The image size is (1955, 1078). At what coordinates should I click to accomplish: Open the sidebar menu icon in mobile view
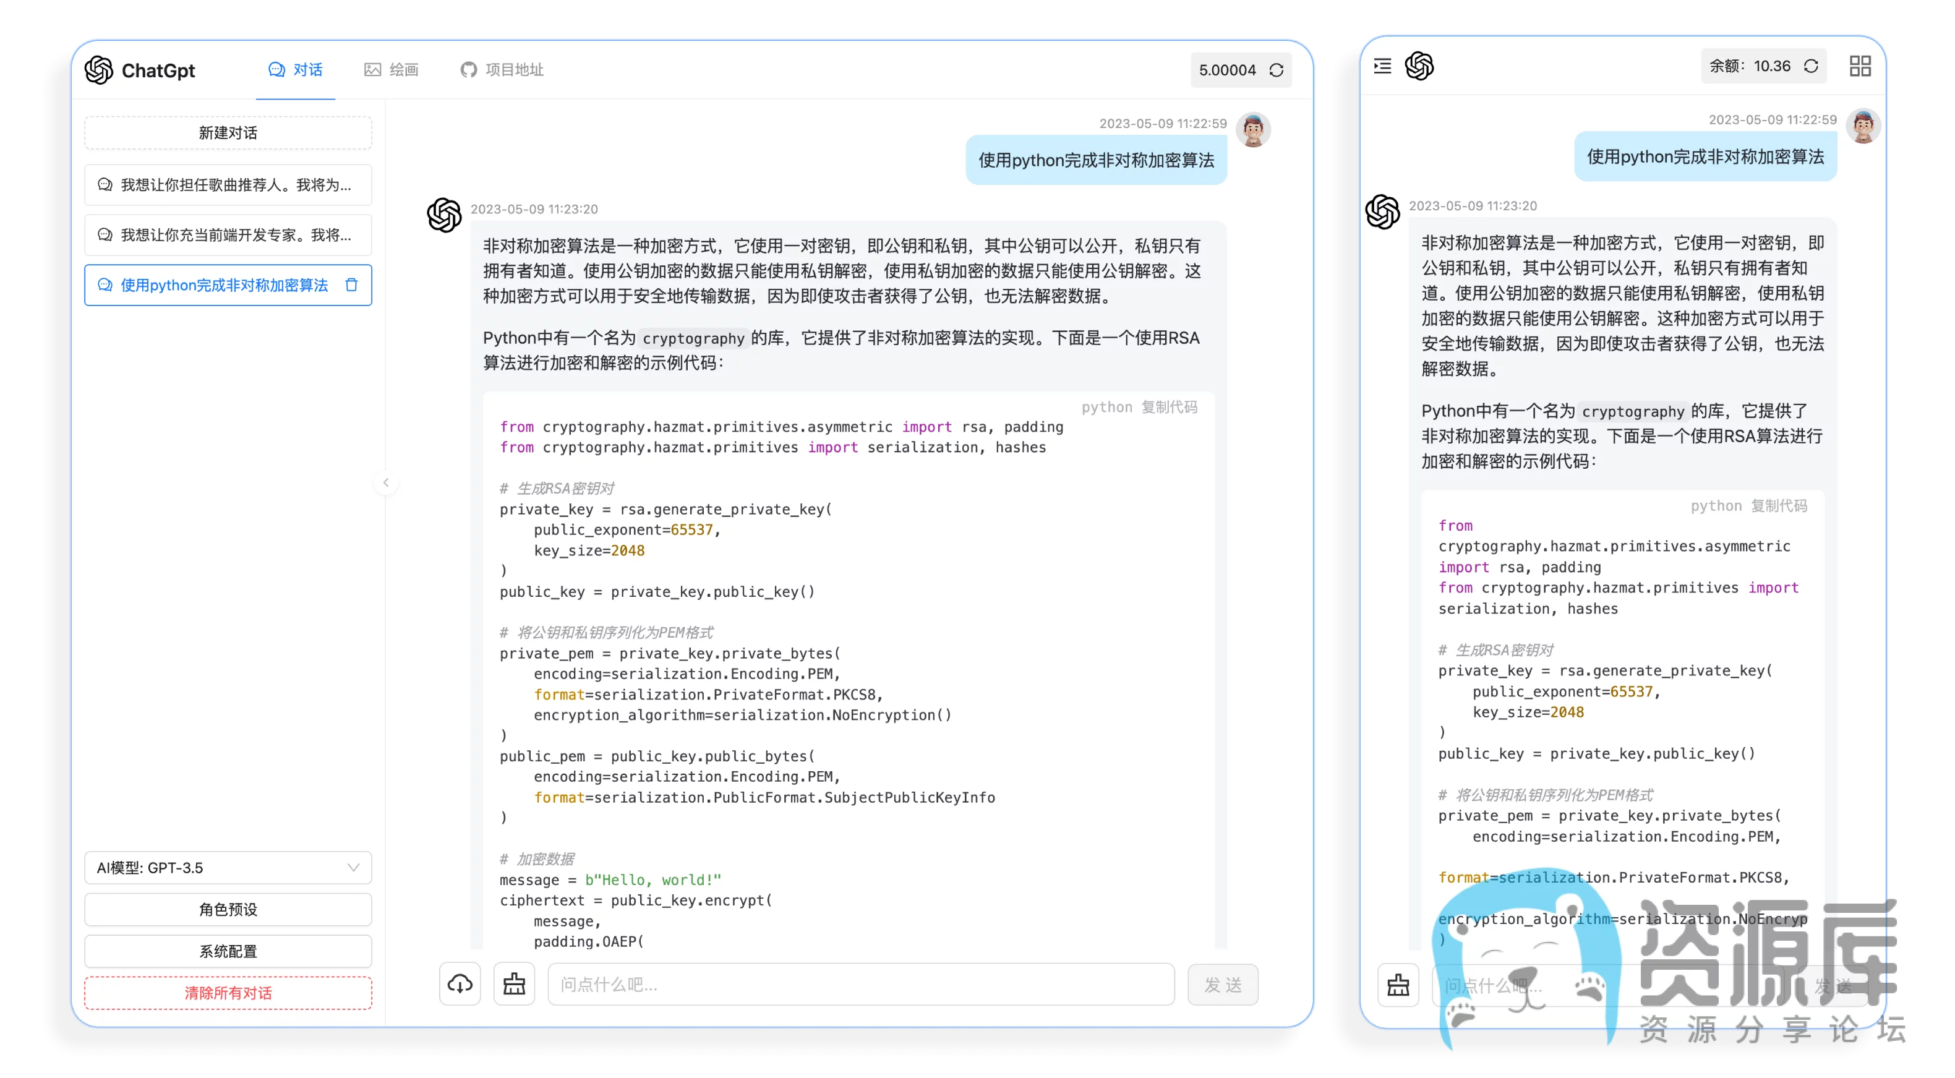point(1383,66)
